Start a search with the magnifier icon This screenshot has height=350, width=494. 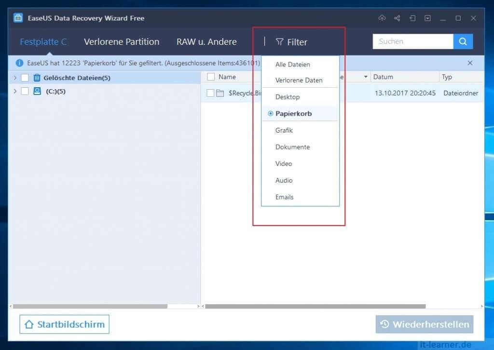click(x=463, y=41)
